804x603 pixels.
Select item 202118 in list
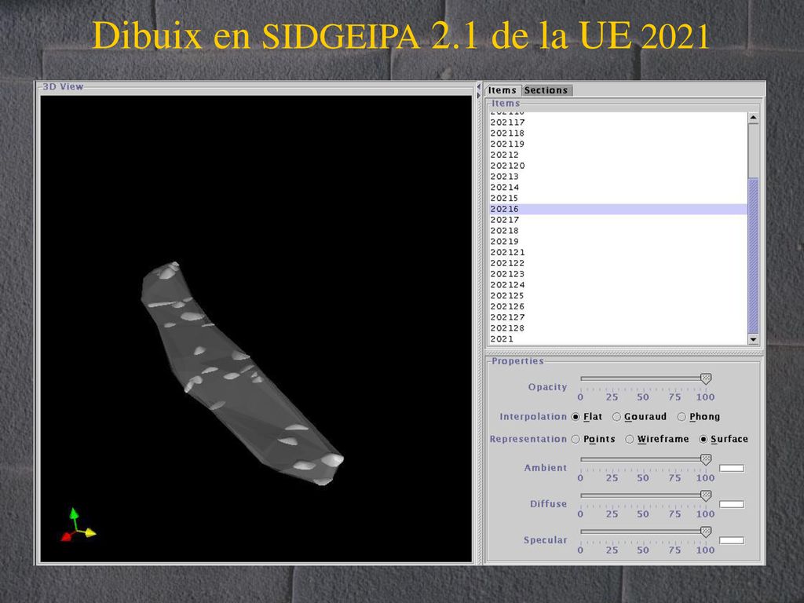tap(619, 133)
